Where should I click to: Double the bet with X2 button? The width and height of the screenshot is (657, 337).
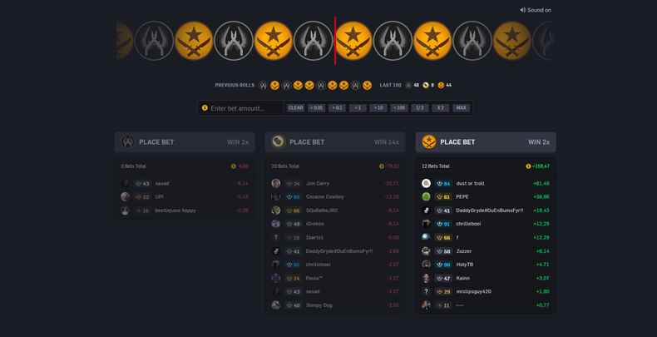point(441,107)
